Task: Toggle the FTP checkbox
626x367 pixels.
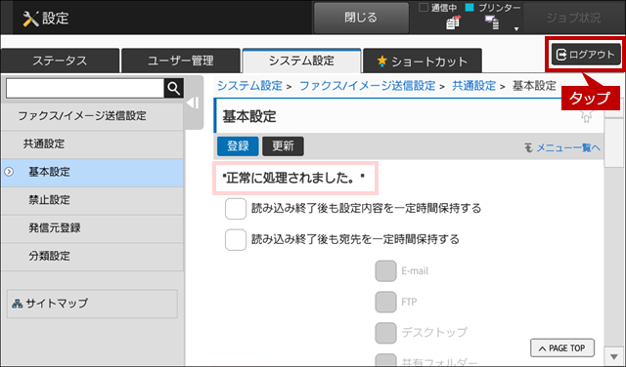Action: (385, 302)
